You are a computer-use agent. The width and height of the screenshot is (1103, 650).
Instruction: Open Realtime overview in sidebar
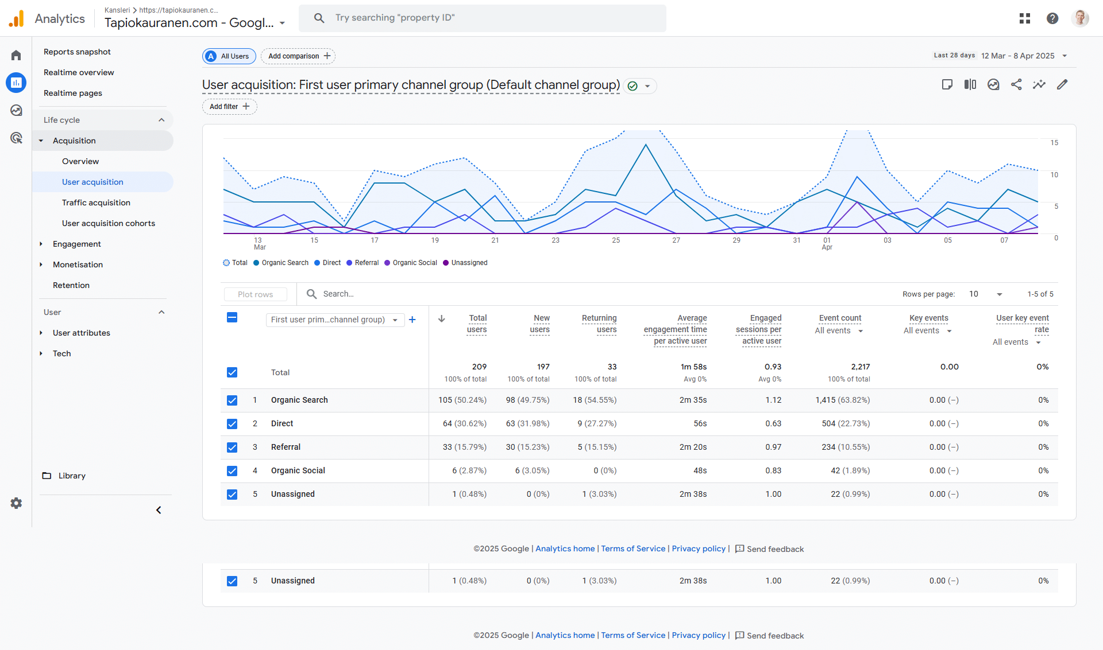tap(79, 72)
